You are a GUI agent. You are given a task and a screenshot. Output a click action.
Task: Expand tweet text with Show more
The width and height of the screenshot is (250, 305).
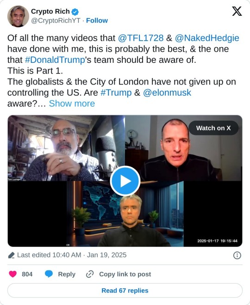(x=72, y=104)
